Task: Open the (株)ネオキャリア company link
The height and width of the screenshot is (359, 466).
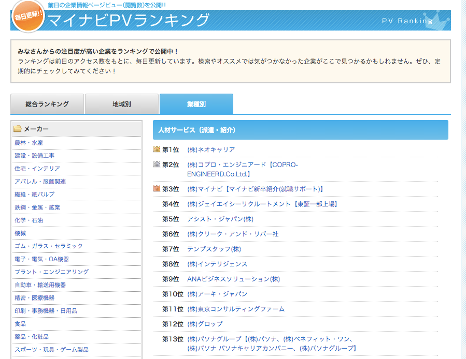Action: pyautogui.click(x=211, y=150)
